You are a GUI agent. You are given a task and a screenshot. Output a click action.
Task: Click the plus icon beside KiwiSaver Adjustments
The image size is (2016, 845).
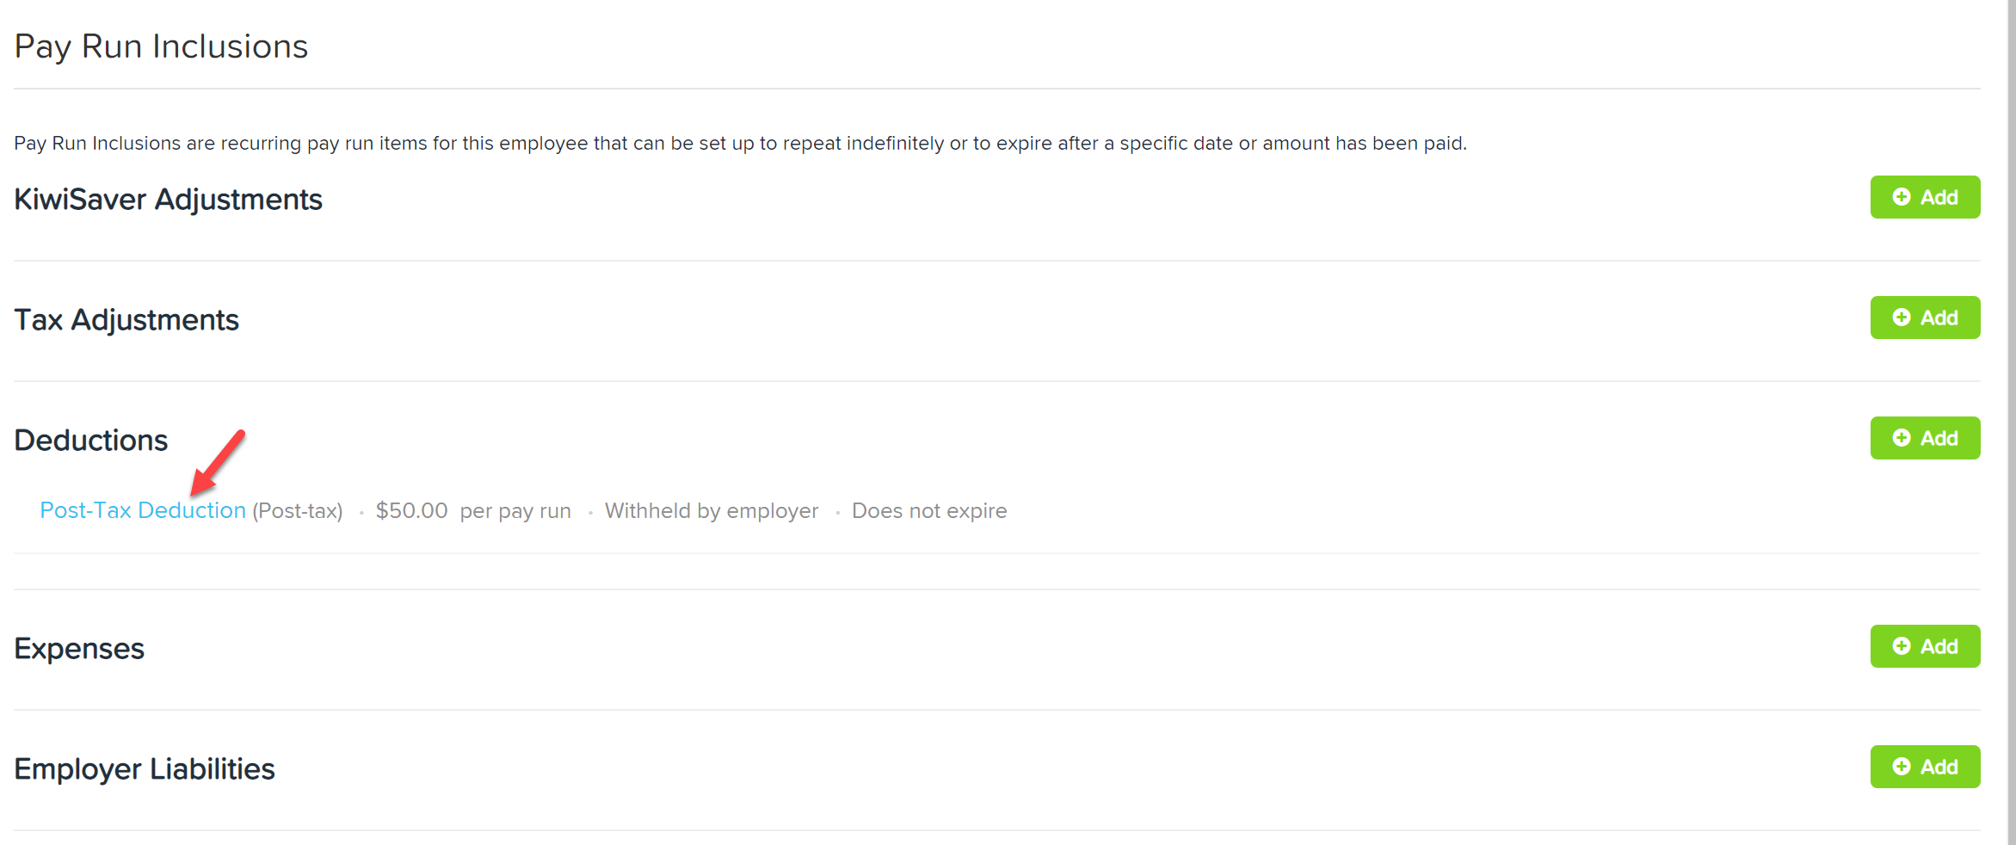point(1902,197)
